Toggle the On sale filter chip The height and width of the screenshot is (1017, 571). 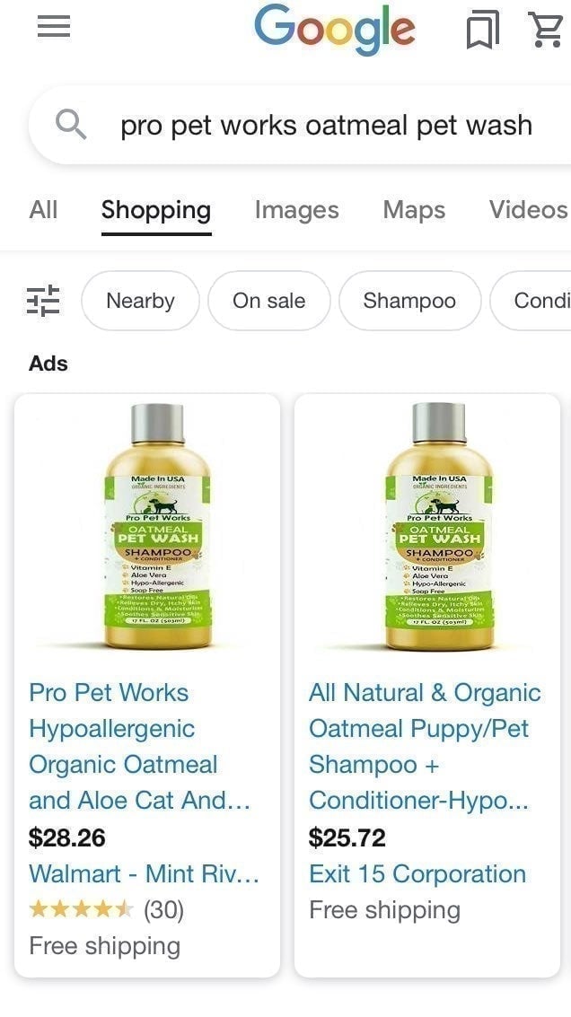click(x=268, y=301)
